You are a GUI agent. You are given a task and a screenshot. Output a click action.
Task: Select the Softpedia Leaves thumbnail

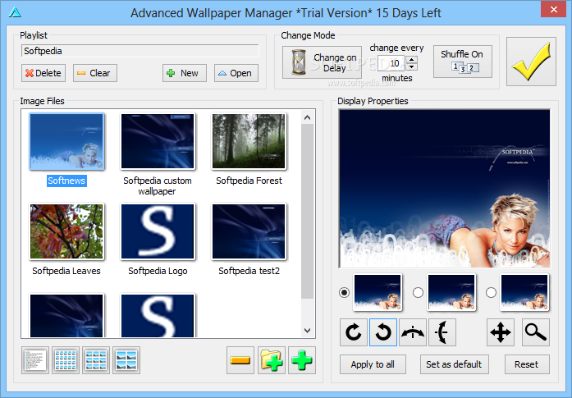pyautogui.click(x=66, y=232)
